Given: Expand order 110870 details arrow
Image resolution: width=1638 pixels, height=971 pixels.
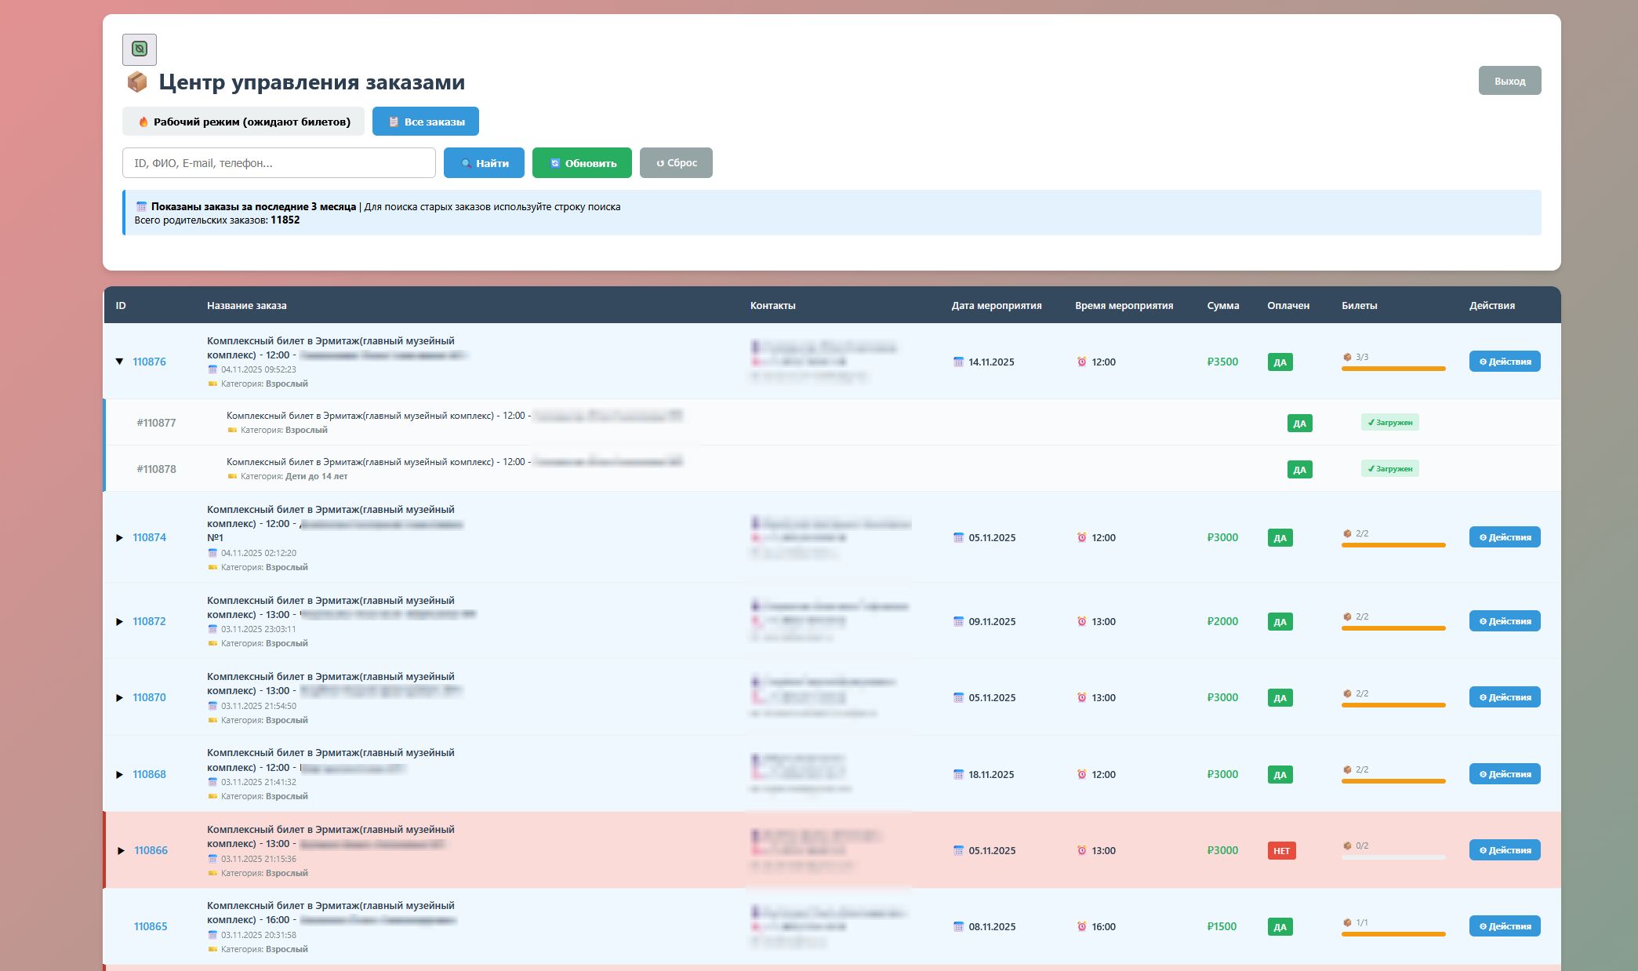Looking at the screenshot, I should click(119, 697).
